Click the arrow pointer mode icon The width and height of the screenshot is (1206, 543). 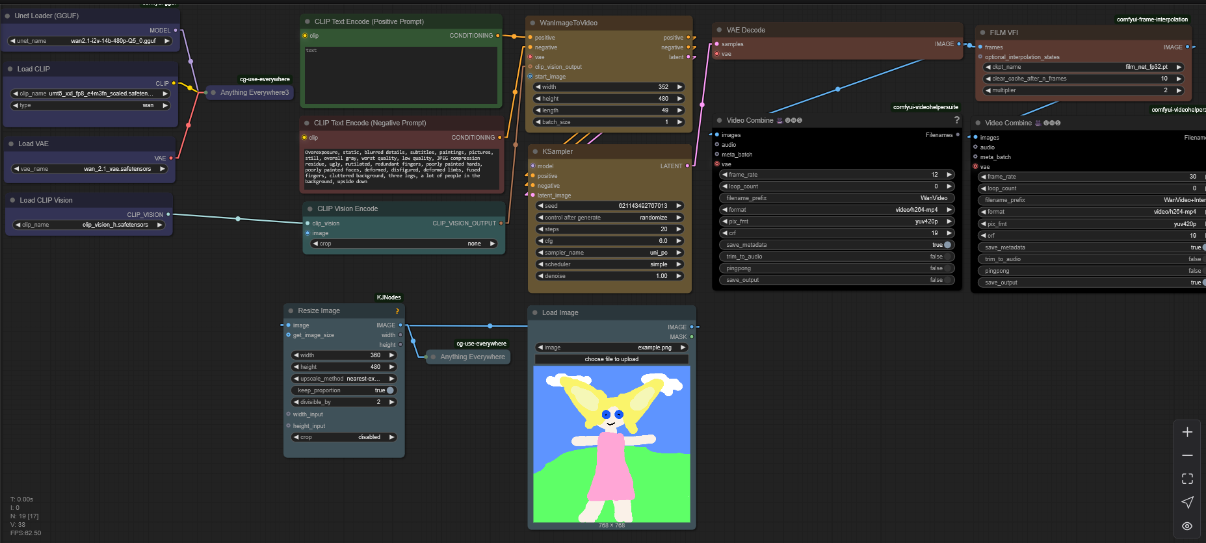coord(1187,502)
